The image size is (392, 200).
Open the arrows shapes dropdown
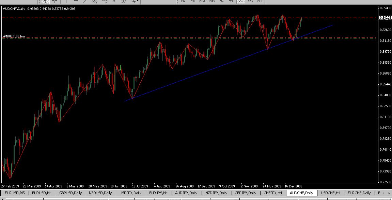[x=135, y=1]
